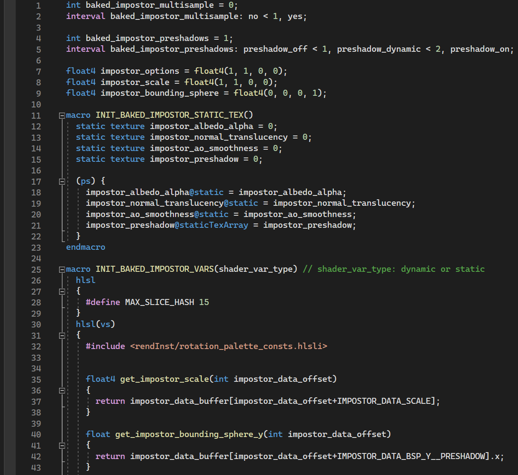
Task: Click the hlsl(vs) keyword on line 30
Action: (95, 324)
